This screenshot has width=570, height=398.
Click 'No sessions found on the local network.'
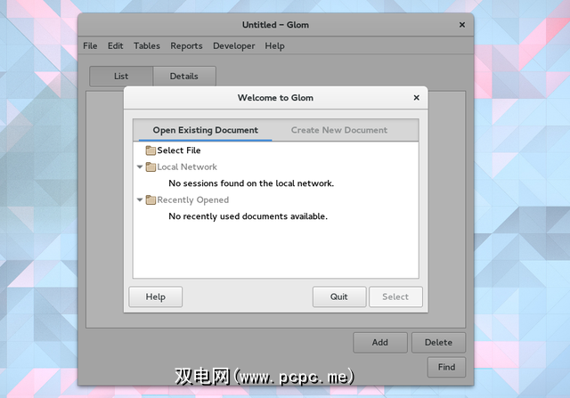click(251, 183)
